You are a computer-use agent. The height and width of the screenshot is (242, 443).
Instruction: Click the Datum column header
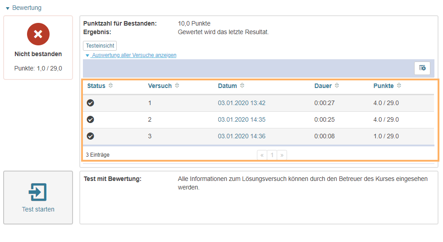click(228, 86)
